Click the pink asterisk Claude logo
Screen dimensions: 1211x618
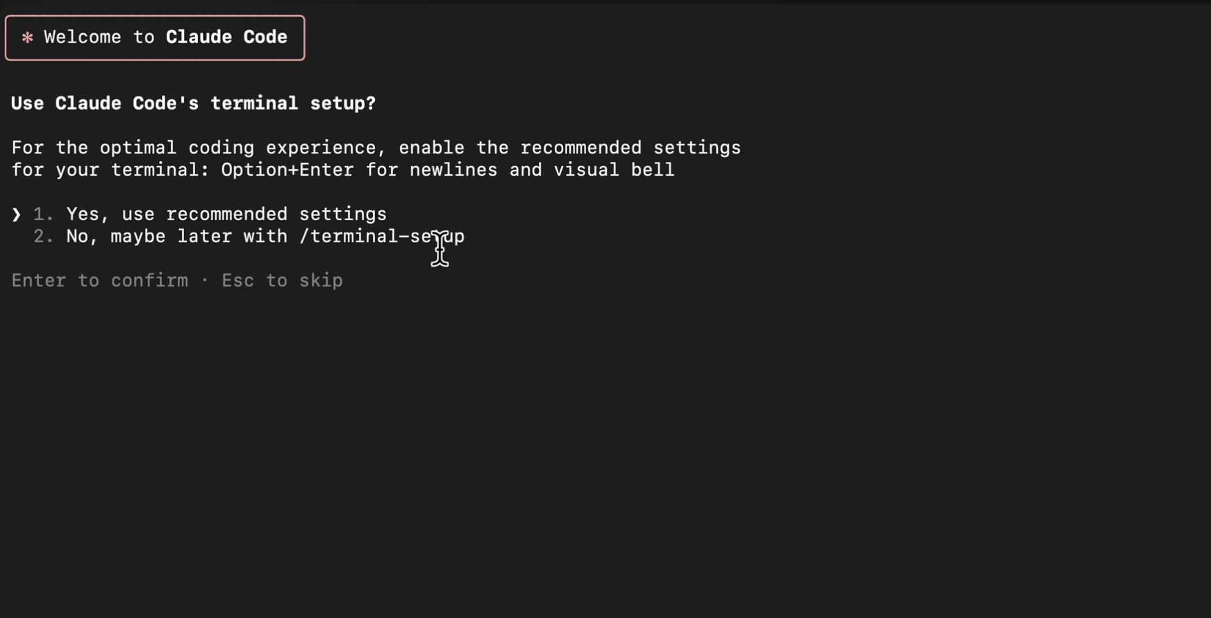pyautogui.click(x=28, y=37)
